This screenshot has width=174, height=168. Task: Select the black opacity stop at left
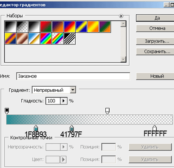[x=7, y=111]
